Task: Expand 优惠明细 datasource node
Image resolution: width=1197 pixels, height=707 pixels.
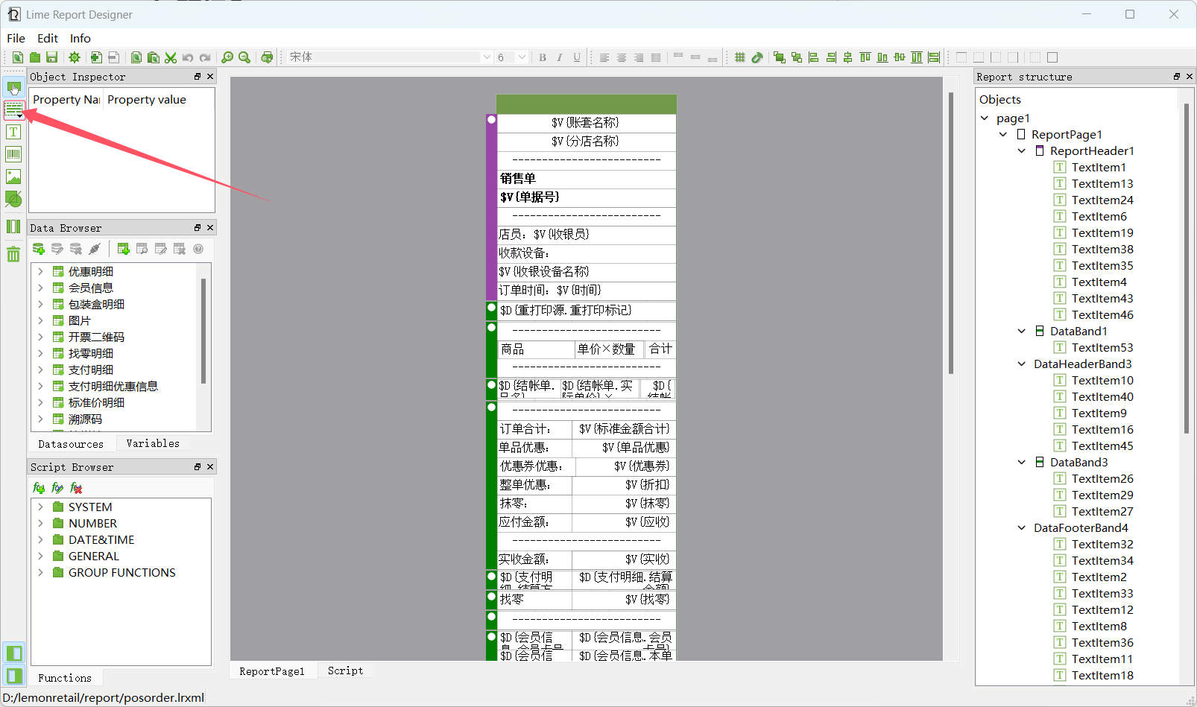Action: 40,271
